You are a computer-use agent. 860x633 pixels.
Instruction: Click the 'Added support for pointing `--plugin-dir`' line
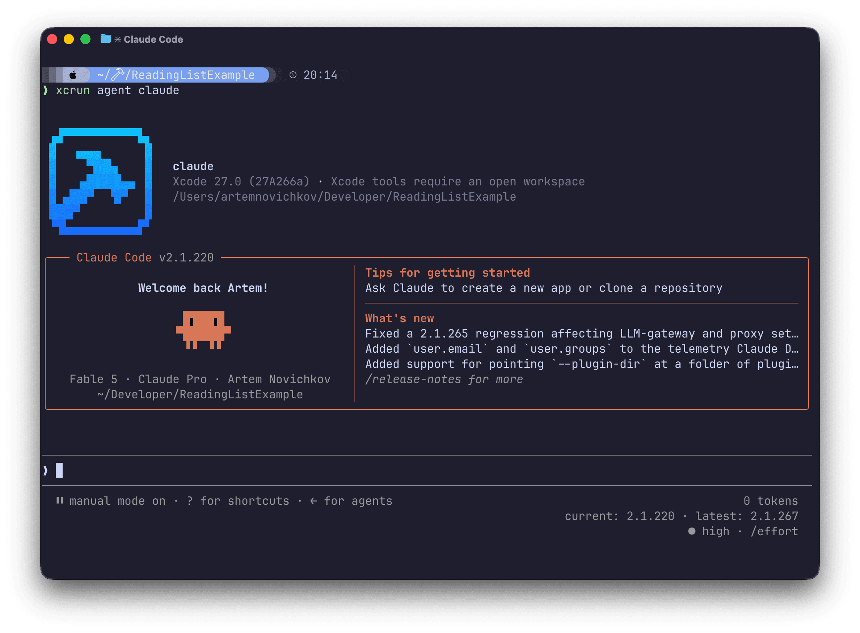coord(582,364)
